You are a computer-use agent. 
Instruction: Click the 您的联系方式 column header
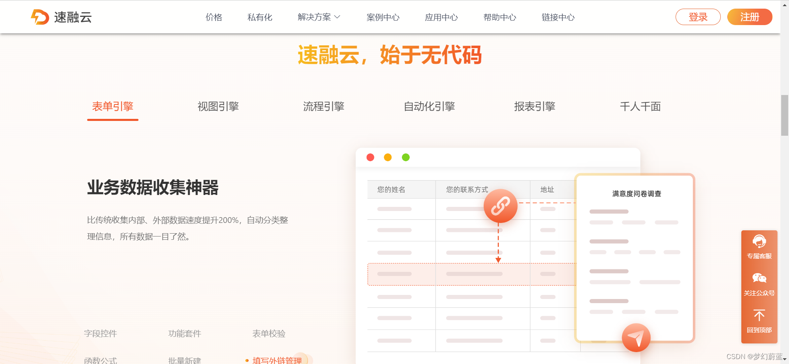coord(467,190)
